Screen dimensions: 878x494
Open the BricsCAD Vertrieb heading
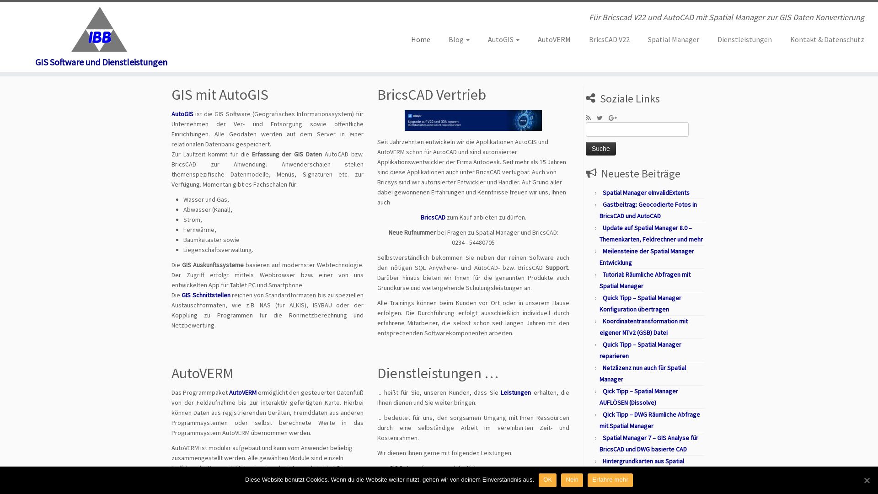[431, 95]
